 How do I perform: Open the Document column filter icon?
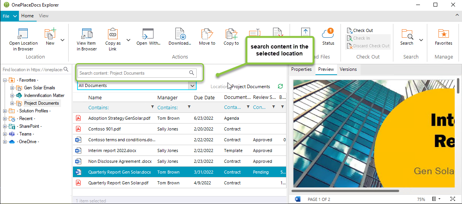pos(248,106)
